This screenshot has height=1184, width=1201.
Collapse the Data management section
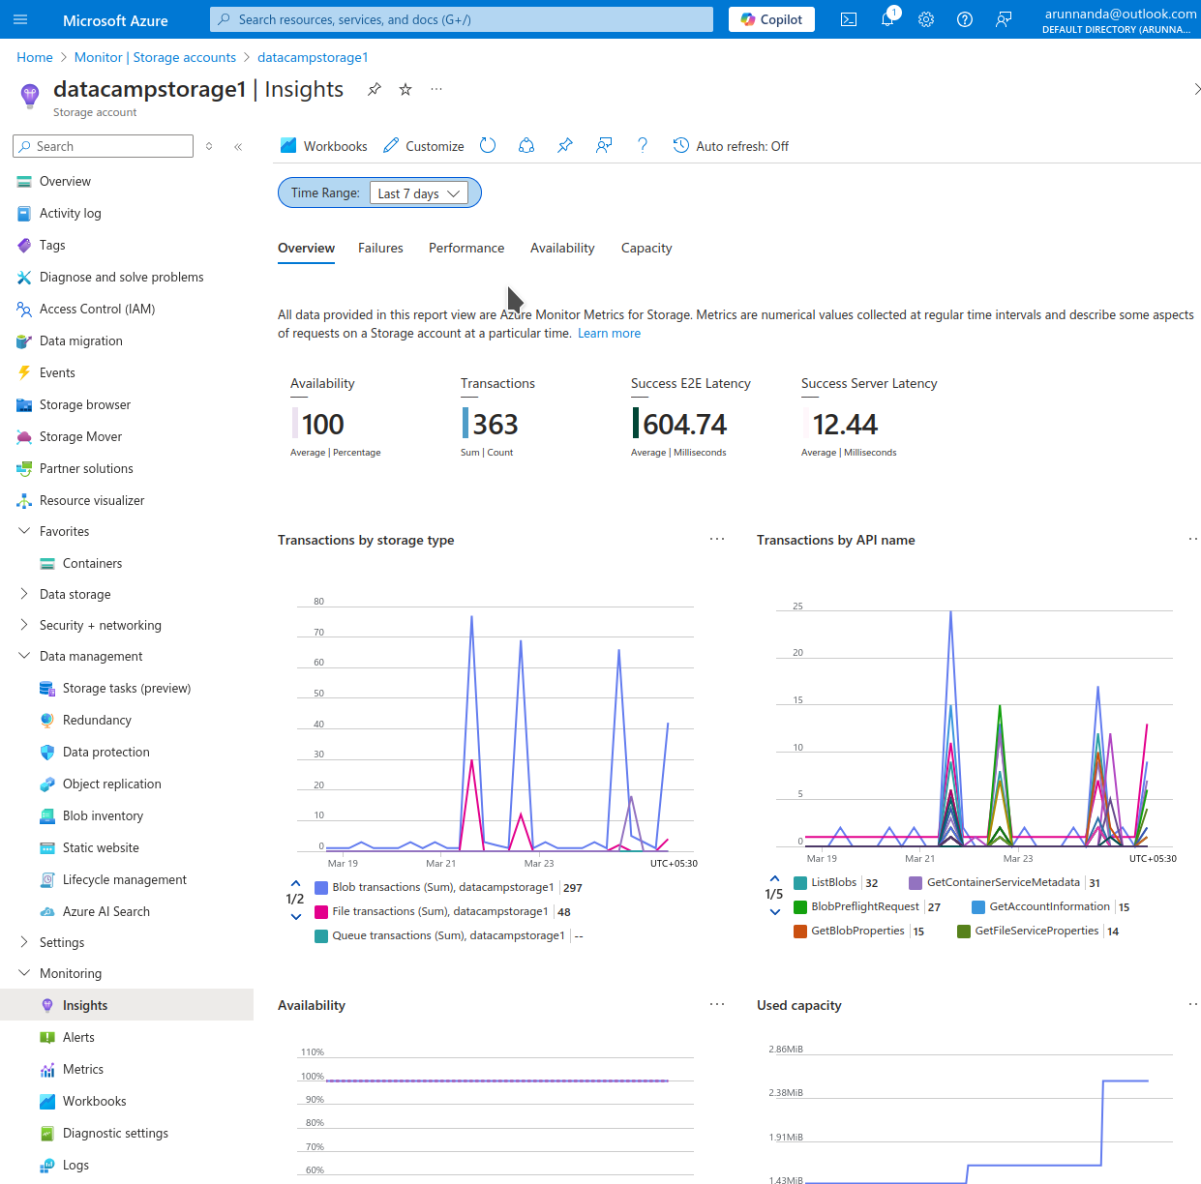click(24, 656)
